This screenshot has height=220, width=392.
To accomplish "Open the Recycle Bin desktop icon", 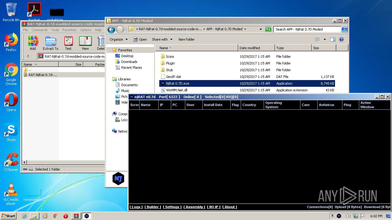I will 11,12.
